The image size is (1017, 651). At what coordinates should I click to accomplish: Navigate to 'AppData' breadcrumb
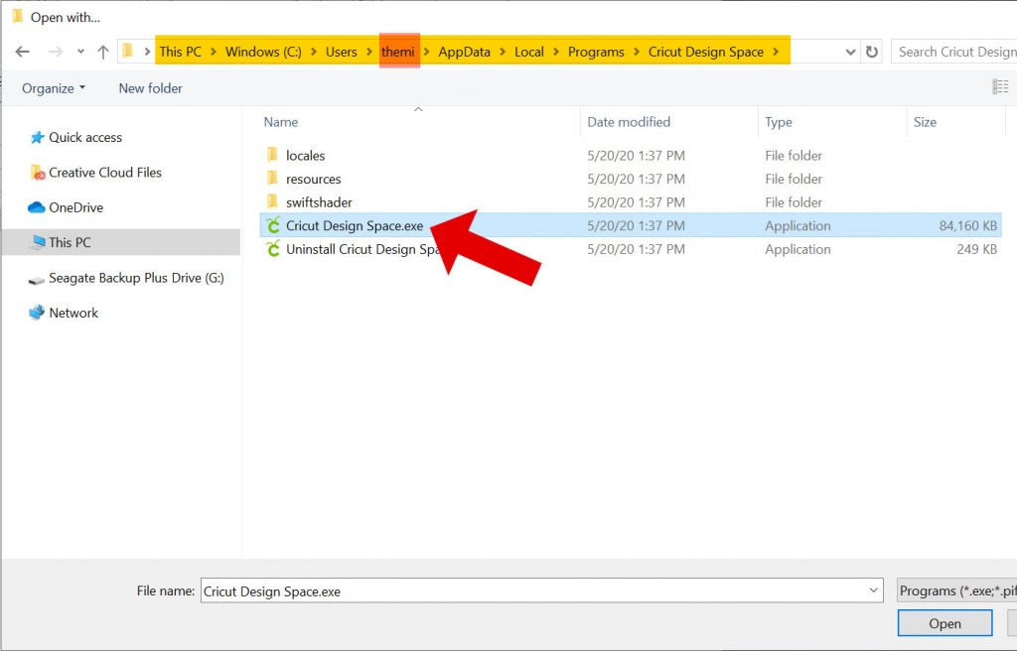pos(465,52)
